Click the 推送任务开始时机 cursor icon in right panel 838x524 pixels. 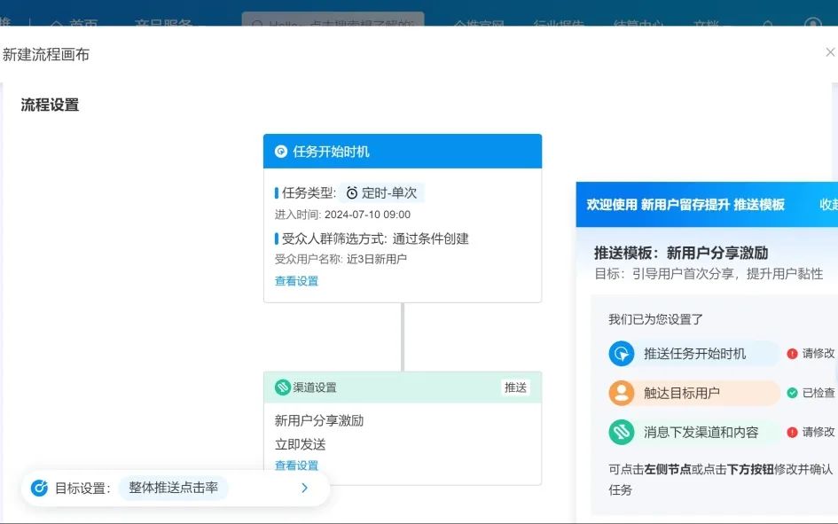623,354
